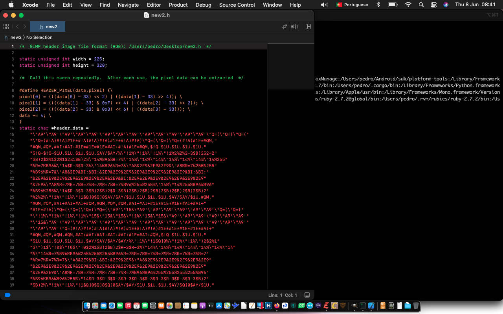Viewport: 503px width, 314px height.
Task: Open the Source Control menu
Action: (237, 5)
